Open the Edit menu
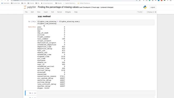 (x=32, y=12)
